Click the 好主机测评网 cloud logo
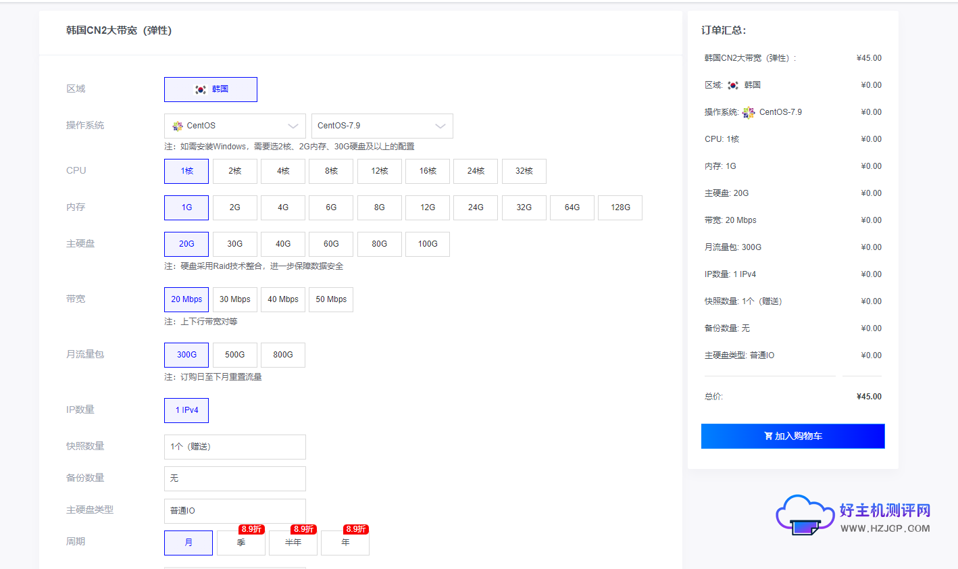The image size is (958, 569). pyautogui.click(x=804, y=515)
